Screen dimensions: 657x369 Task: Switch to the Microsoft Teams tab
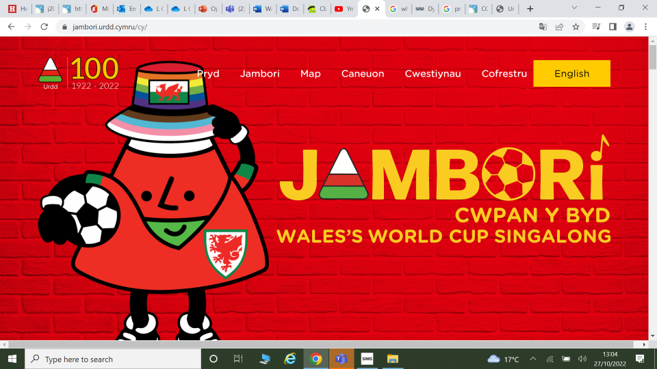click(x=235, y=9)
